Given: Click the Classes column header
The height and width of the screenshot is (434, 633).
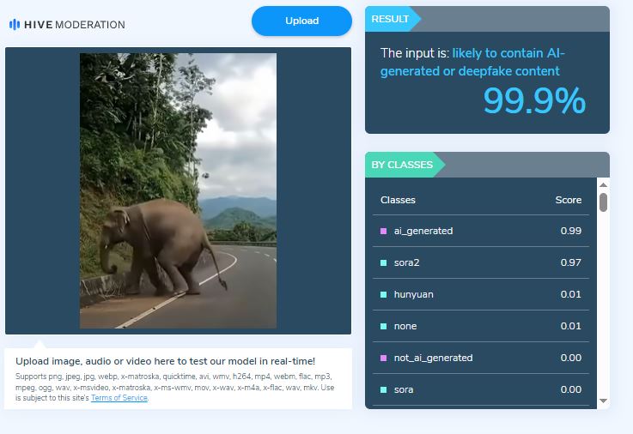Looking at the screenshot, I should coord(398,200).
